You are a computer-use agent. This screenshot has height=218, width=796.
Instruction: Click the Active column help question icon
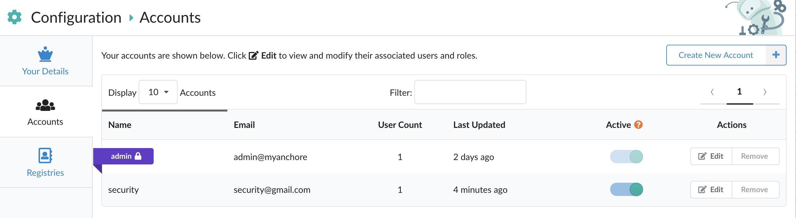[x=638, y=125]
